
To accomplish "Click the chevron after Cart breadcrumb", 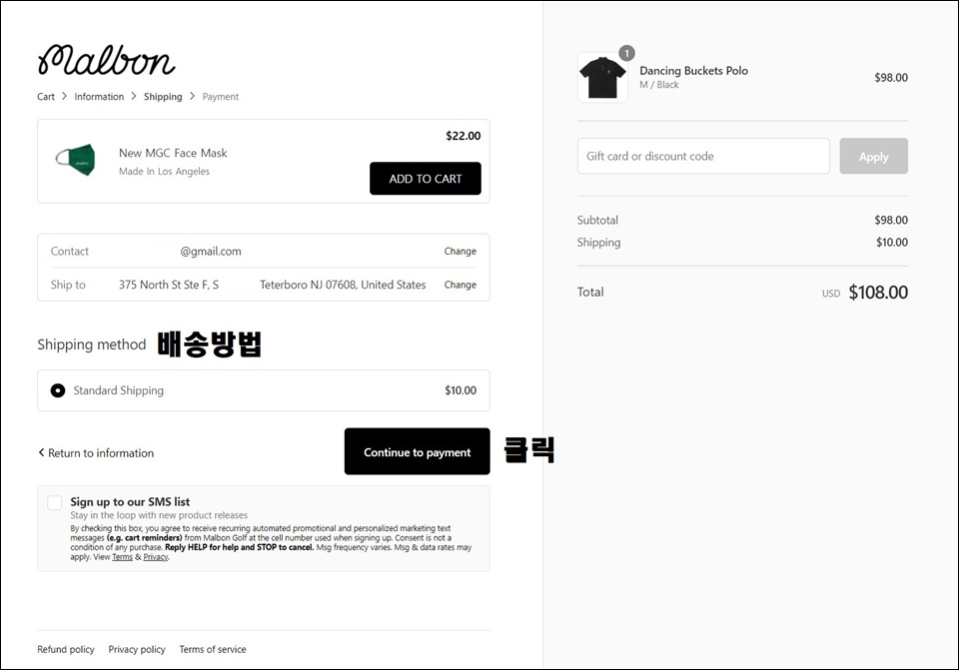I will (64, 96).
